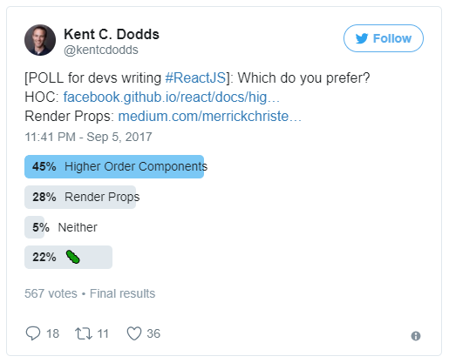Click the 567 votes final results text
The image size is (449, 363).
pyautogui.click(x=90, y=293)
